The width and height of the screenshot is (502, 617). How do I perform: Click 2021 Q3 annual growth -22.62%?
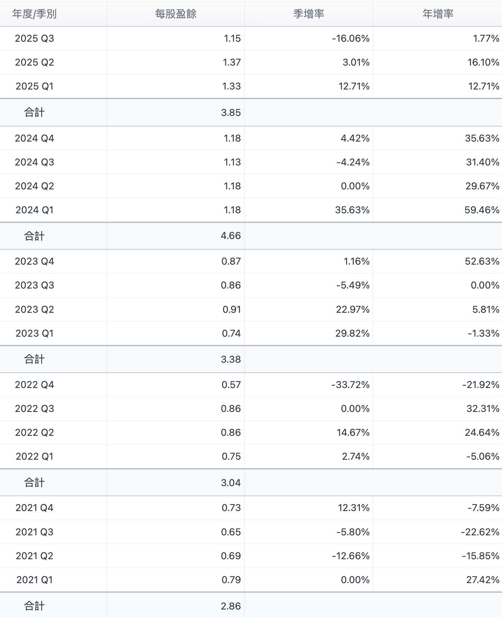coord(480,532)
